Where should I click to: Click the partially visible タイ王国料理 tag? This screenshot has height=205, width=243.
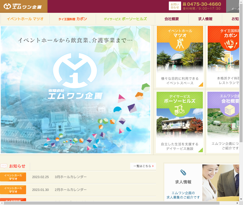pyautogui.click(x=13, y=200)
